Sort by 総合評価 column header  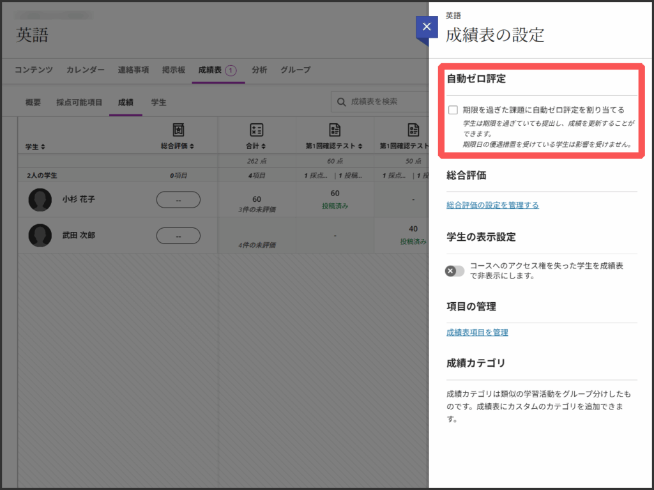click(x=178, y=146)
